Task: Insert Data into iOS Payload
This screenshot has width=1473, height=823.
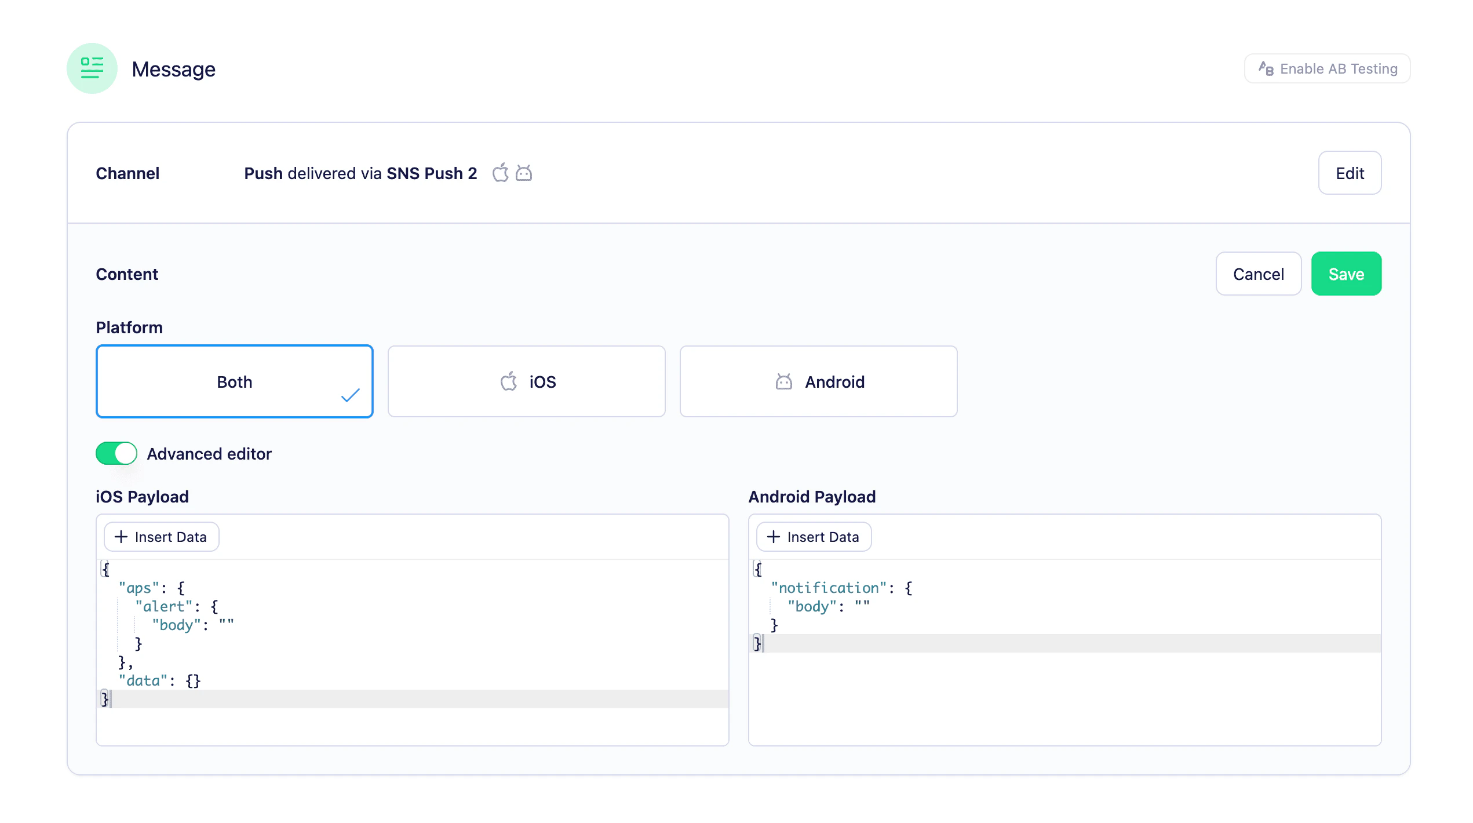Action: (x=161, y=537)
